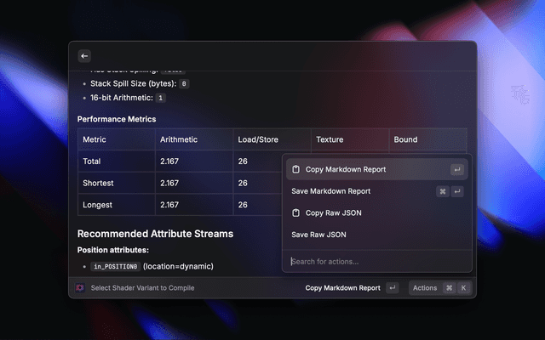Click the Load/Store column header
Screen dimensions: 545x340
258,139
